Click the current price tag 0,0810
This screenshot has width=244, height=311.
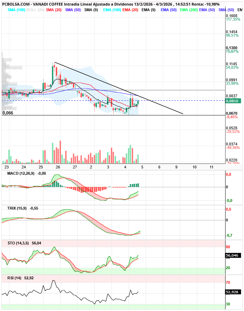(233, 101)
